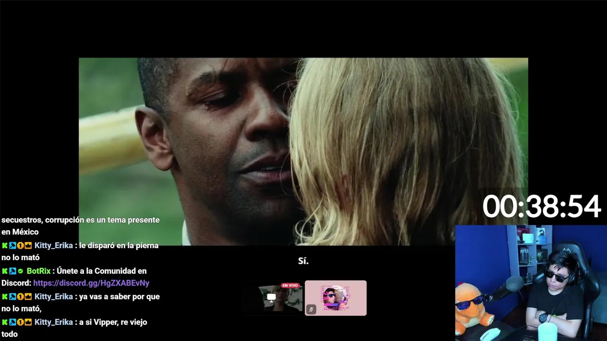Click the 00:38:54 stream timer
Screen dimensions: 607x341
(x=542, y=207)
